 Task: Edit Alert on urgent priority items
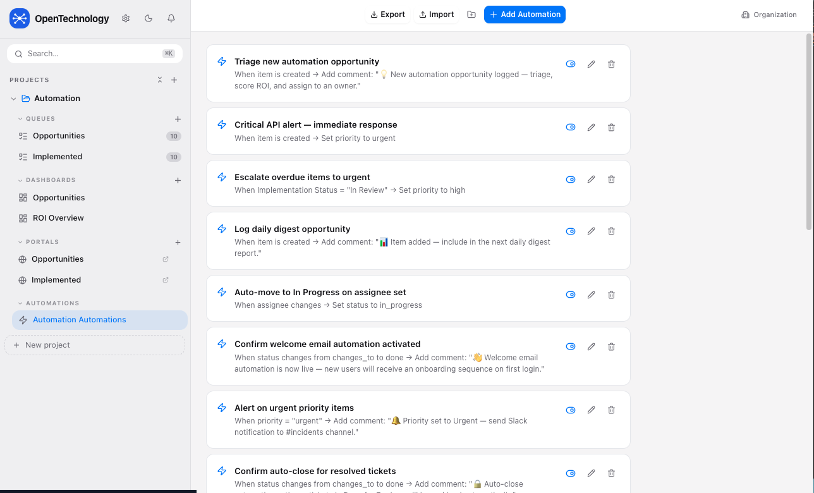[592, 410]
